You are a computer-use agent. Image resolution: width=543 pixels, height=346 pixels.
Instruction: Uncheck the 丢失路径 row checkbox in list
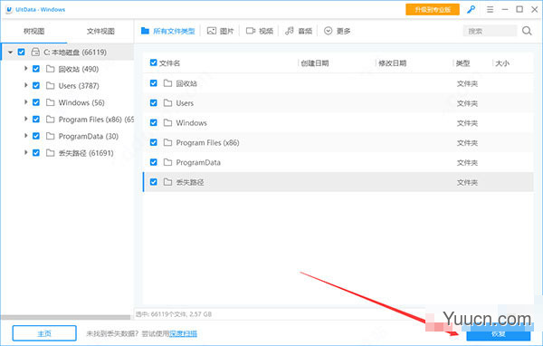click(x=154, y=182)
